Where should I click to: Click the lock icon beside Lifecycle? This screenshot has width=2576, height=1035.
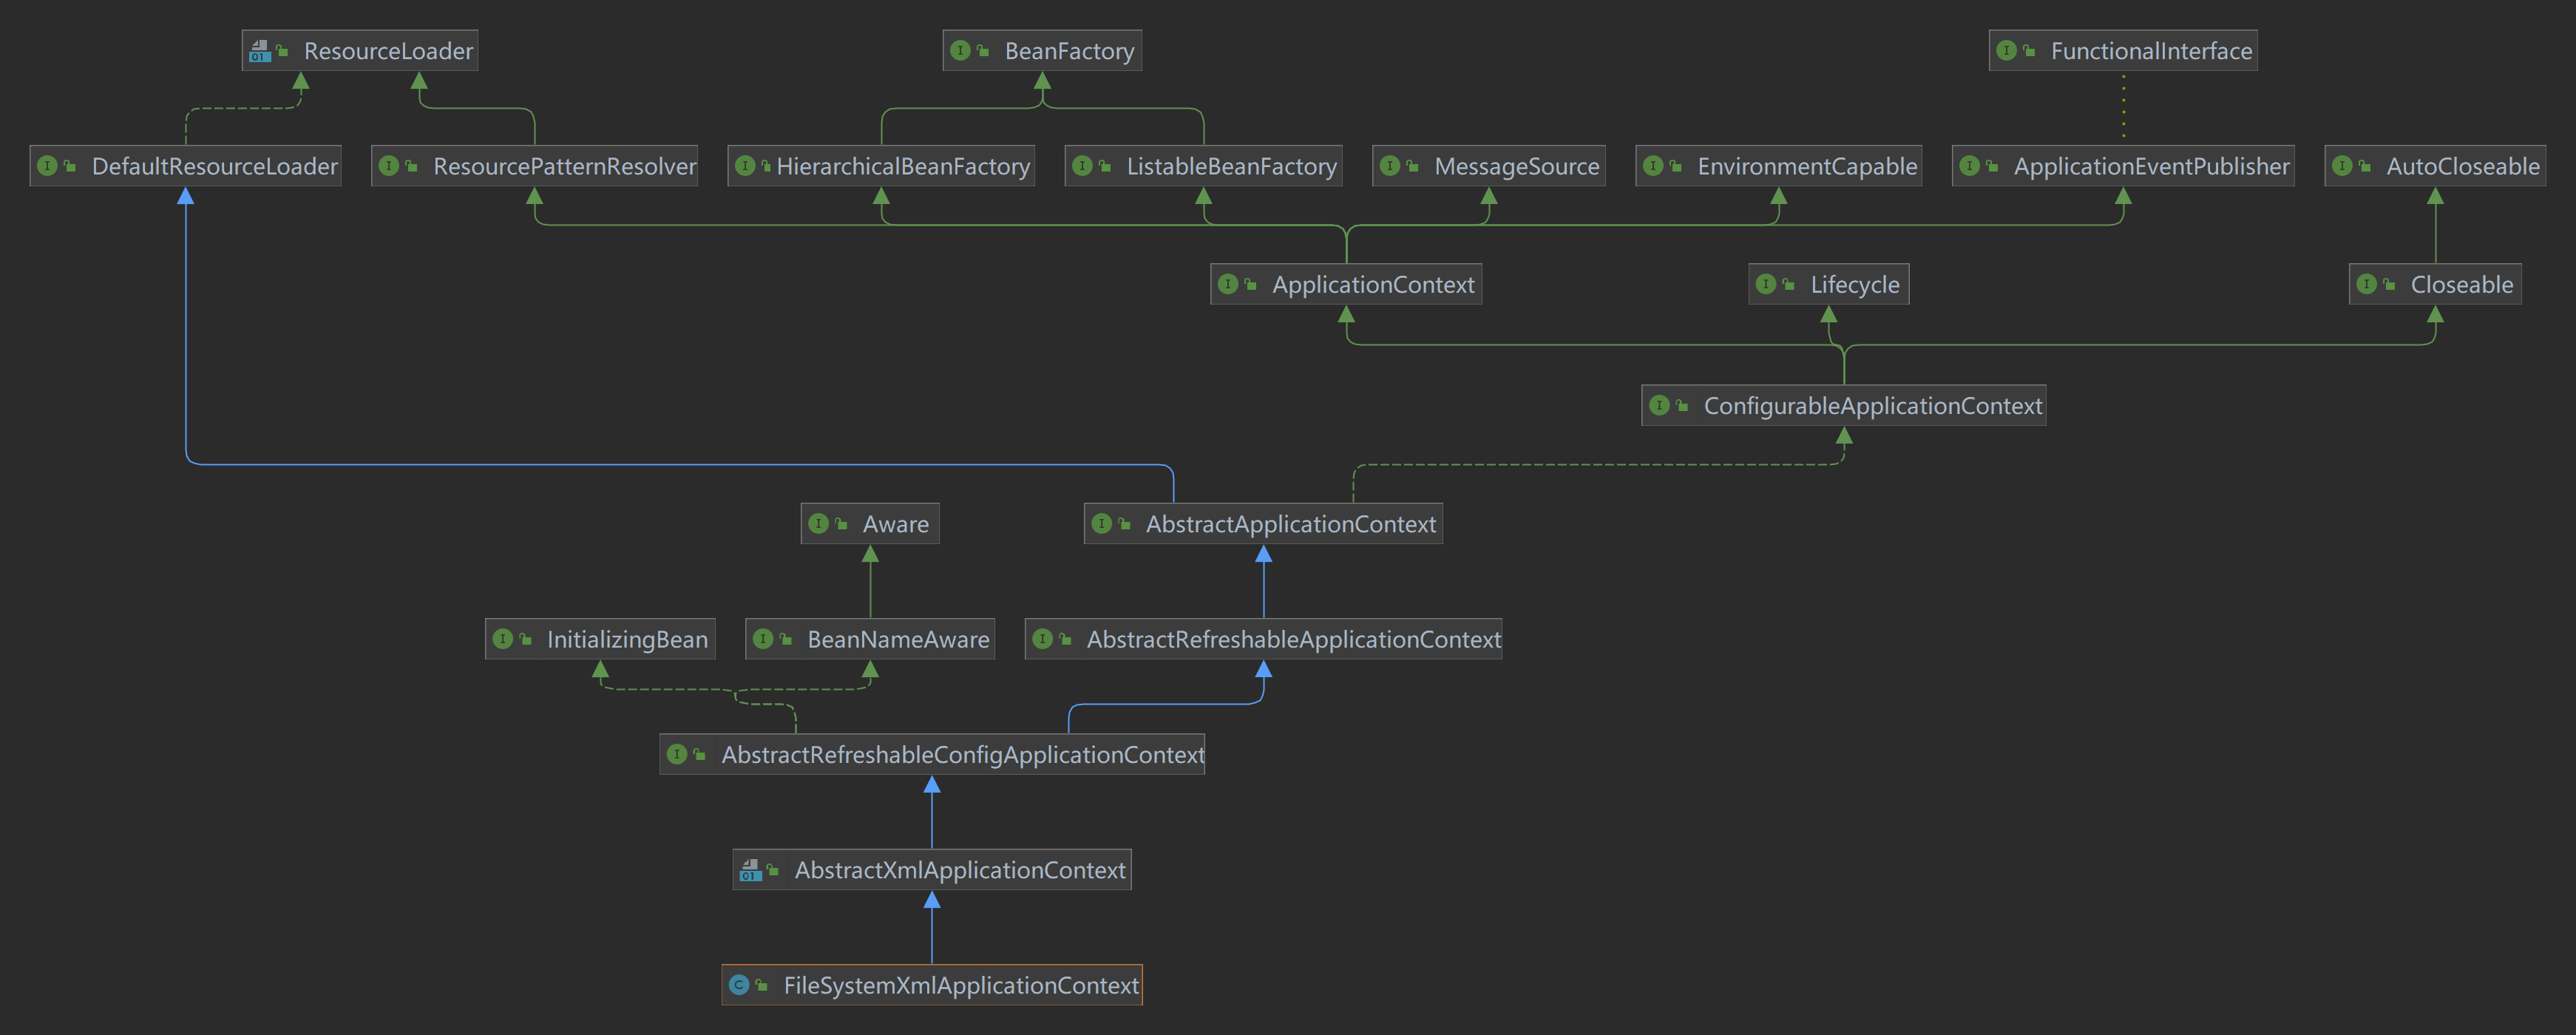tap(1789, 284)
